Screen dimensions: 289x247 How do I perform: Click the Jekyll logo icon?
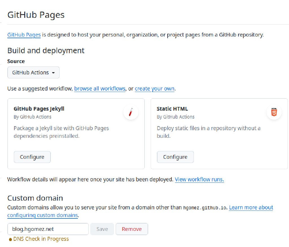pos(131,112)
